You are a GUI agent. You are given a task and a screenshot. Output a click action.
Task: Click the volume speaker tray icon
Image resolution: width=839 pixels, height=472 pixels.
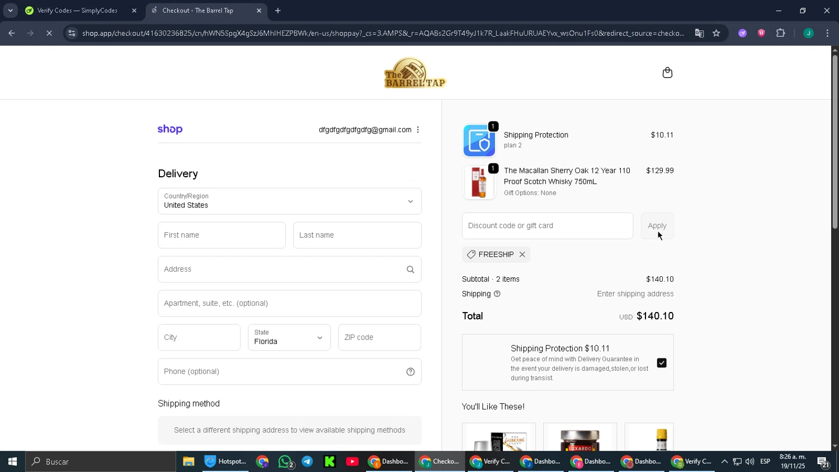[750, 462]
